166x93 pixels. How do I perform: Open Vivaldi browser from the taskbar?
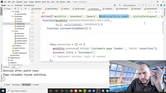[76, 91]
